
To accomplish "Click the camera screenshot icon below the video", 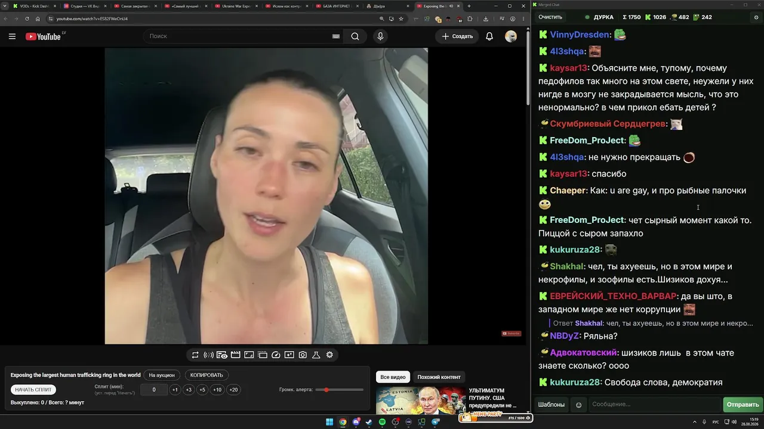I will [x=303, y=355].
